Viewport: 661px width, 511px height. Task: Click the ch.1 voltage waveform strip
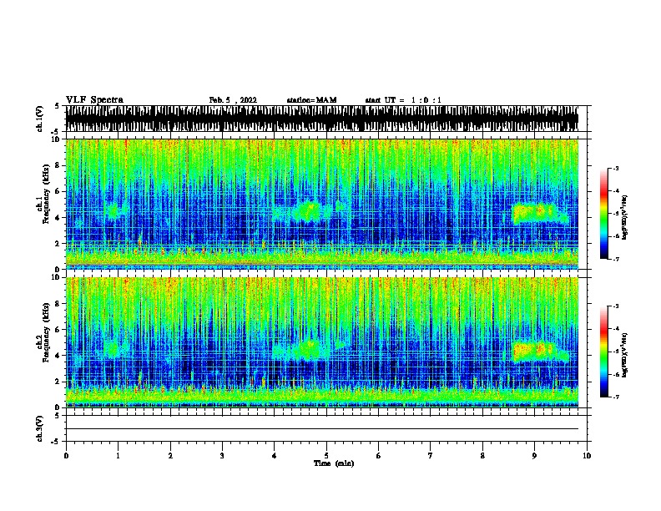coord(322,119)
